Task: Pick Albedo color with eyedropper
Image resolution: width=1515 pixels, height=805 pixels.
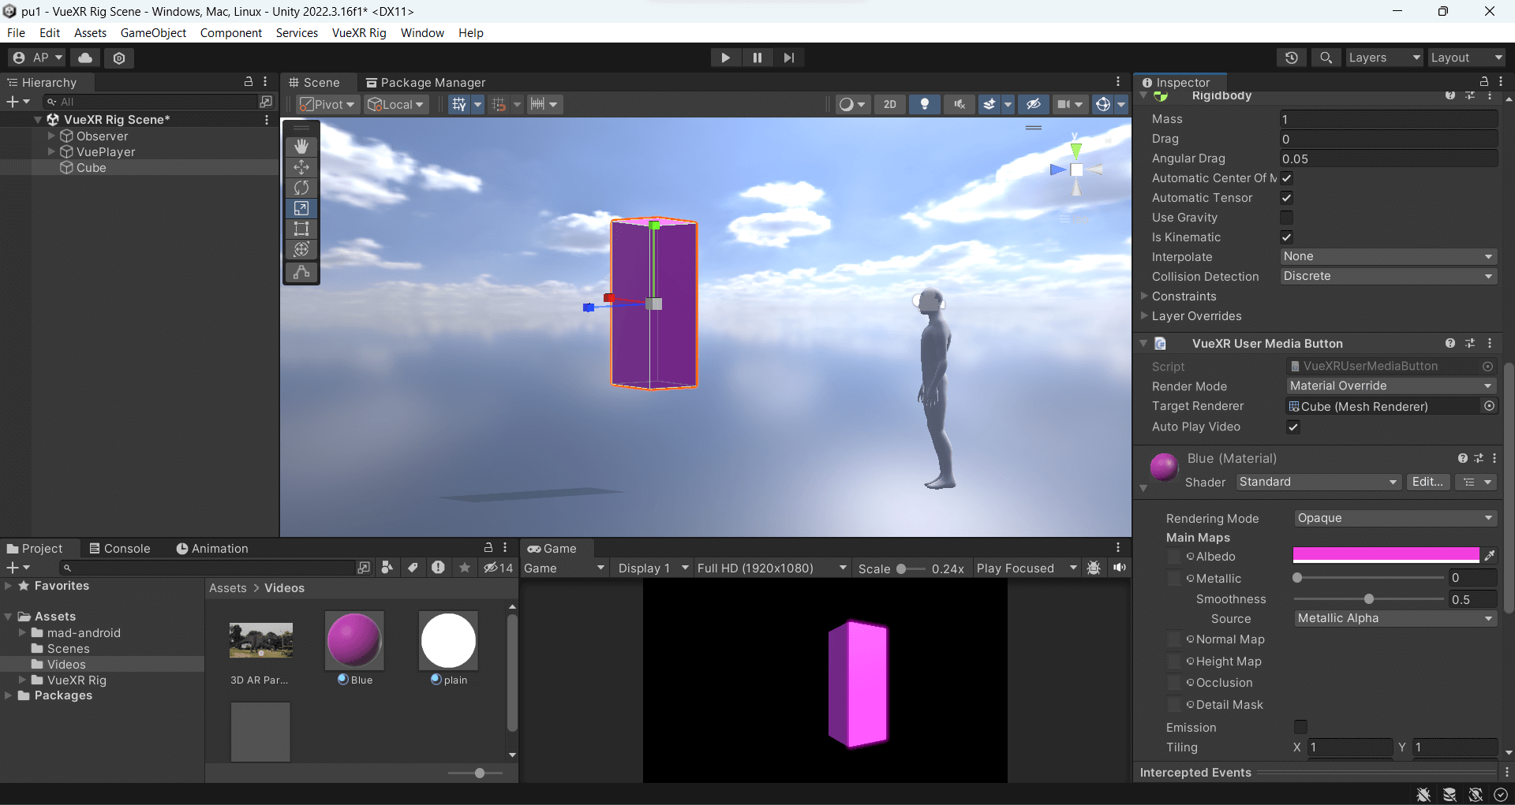Action: click(x=1490, y=555)
